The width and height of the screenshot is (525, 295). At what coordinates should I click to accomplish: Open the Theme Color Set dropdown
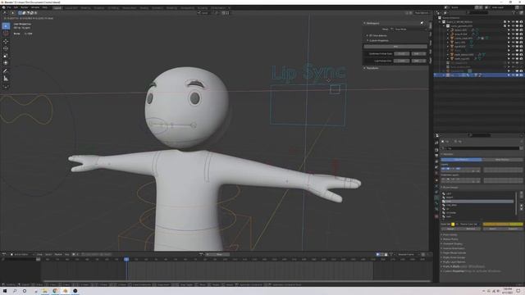(468, 224)
